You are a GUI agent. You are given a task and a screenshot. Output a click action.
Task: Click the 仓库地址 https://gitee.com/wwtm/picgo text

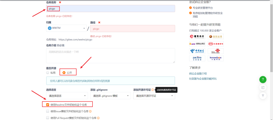point(69,40)
